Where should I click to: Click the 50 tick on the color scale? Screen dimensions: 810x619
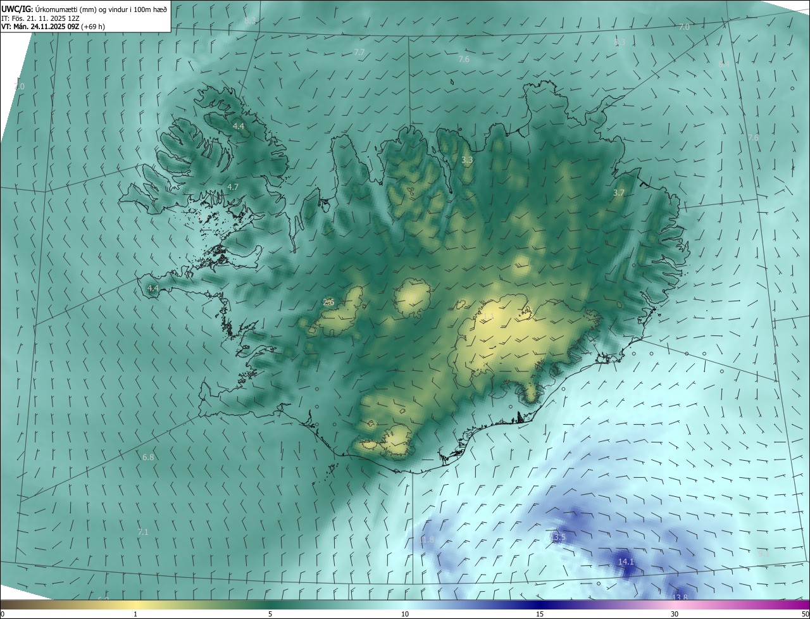[x=805, y=614]
